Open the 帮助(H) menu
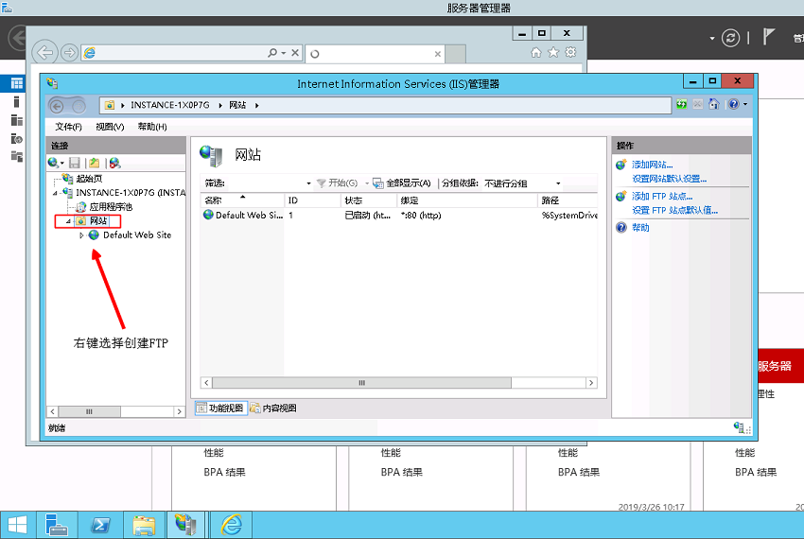This screenshot has width=804, height=539. coord(152,127)
